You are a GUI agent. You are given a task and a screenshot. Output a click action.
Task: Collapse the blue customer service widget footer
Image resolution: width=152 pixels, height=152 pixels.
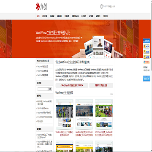(147, 79)
